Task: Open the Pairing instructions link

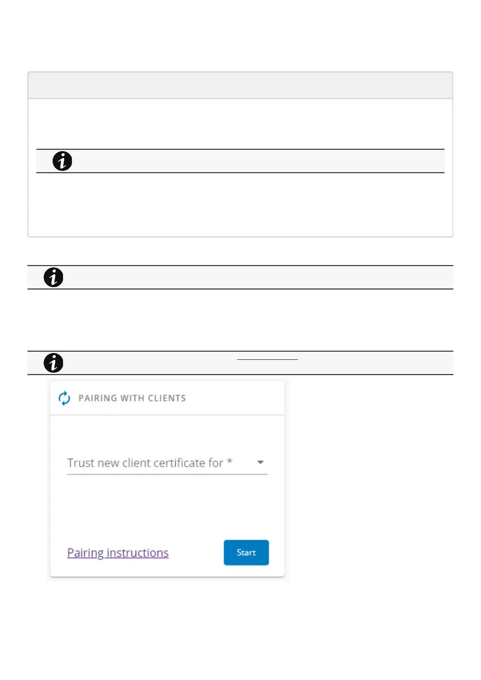Action: [x=118, y=552]
